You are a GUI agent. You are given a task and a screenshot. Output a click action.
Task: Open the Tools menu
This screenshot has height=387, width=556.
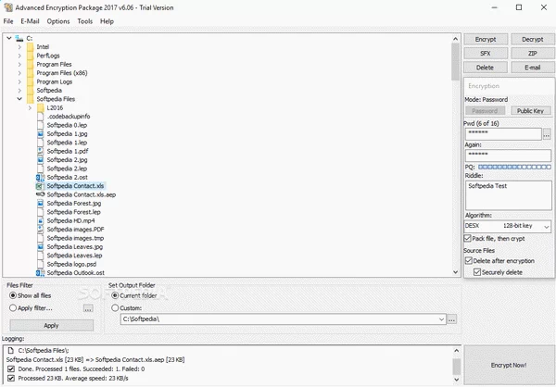coord(84,20)
